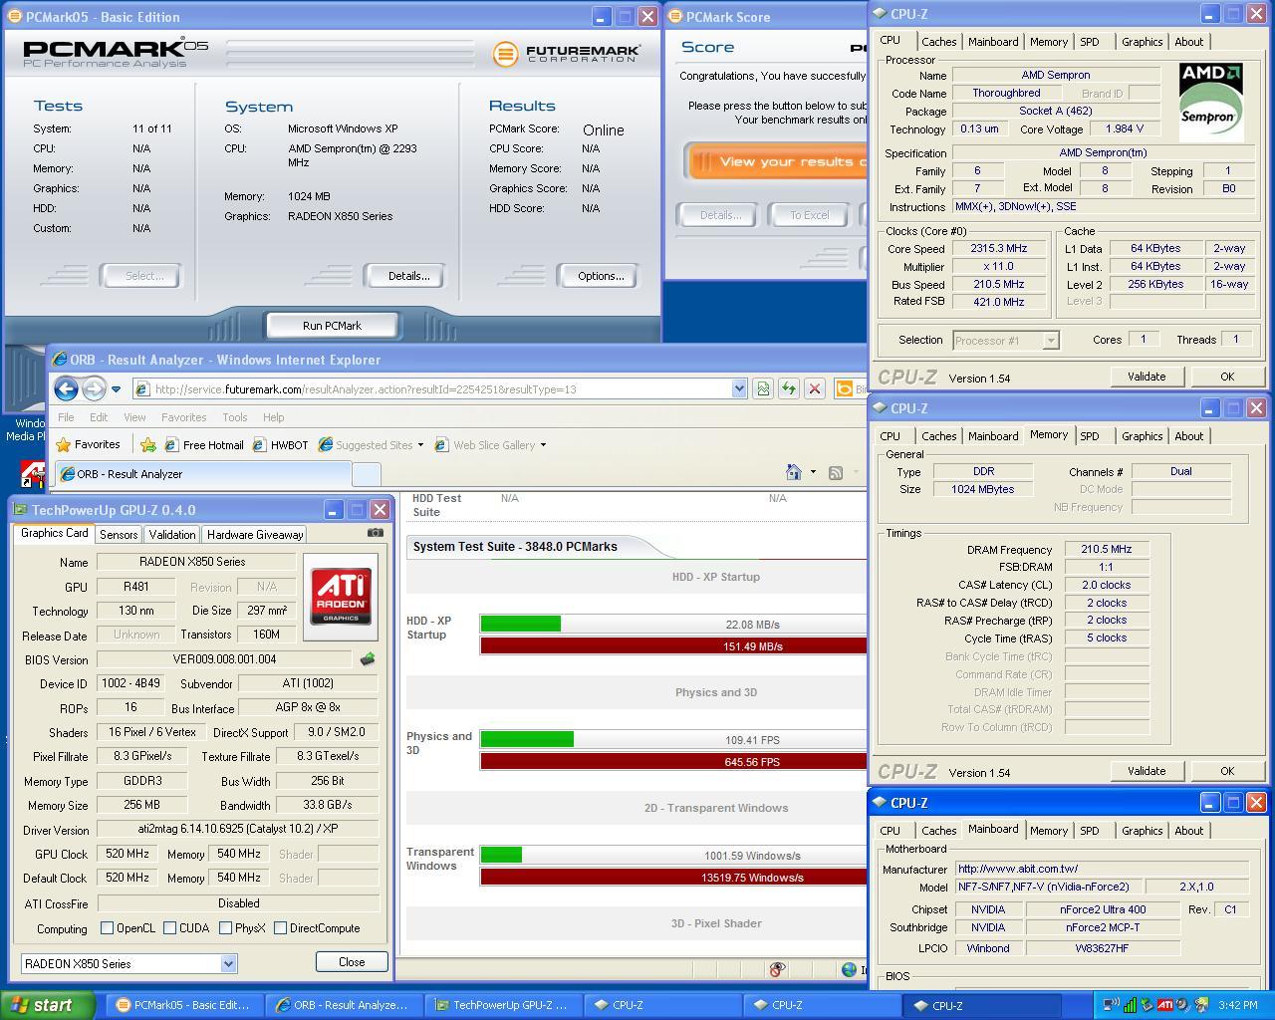Open the HWBOT favorites link
The height and width of the screenshot is (1020, 1275).
tap(280, 444)
